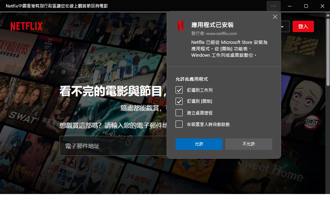The height and width of the screenshot is (214, 330).
Task: Click the 不允許 button
Action: coord(249,144)
